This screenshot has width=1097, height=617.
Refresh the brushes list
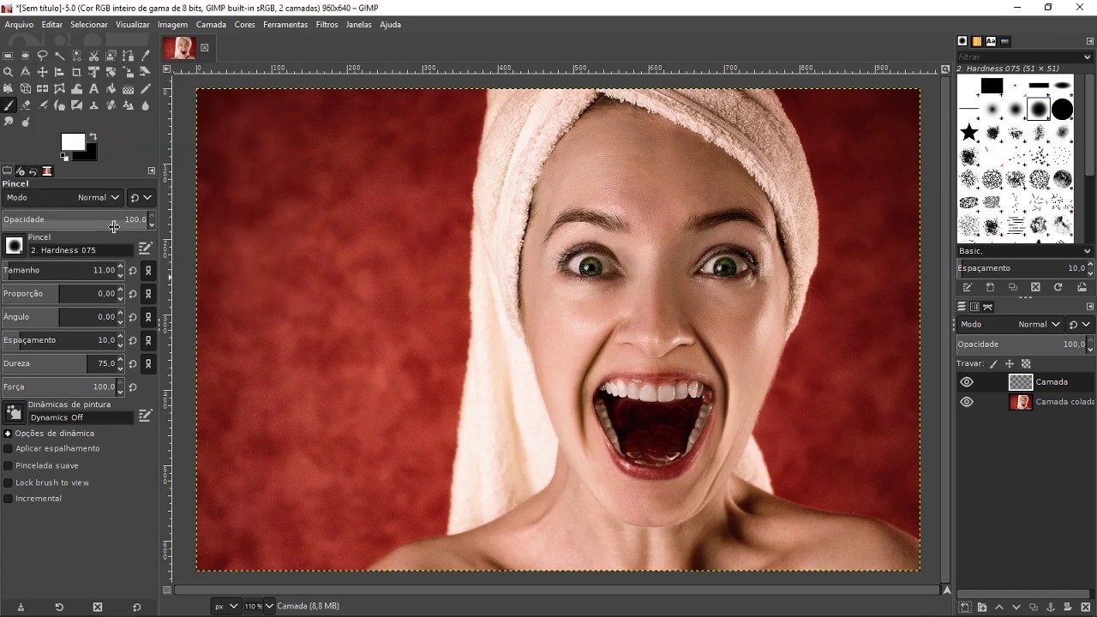coord(1058,288)
